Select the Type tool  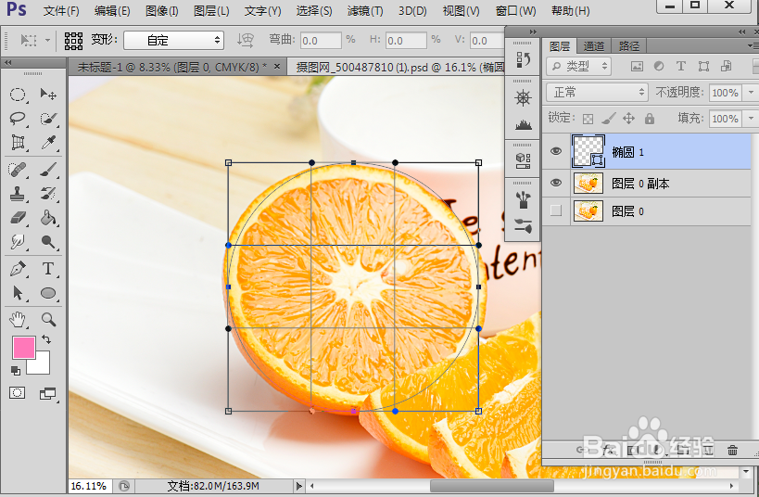pos(48,269)
